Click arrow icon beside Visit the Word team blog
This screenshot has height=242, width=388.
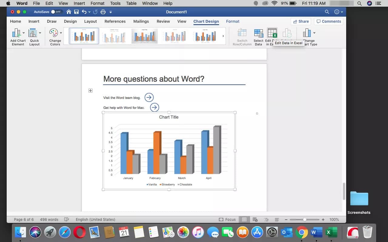coord(149,97)
